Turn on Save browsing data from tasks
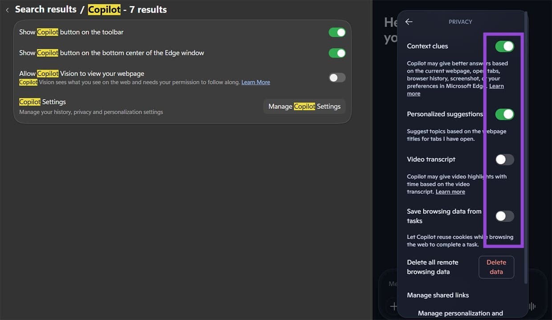This screenshot has height=320, width=552. (505, 216)
